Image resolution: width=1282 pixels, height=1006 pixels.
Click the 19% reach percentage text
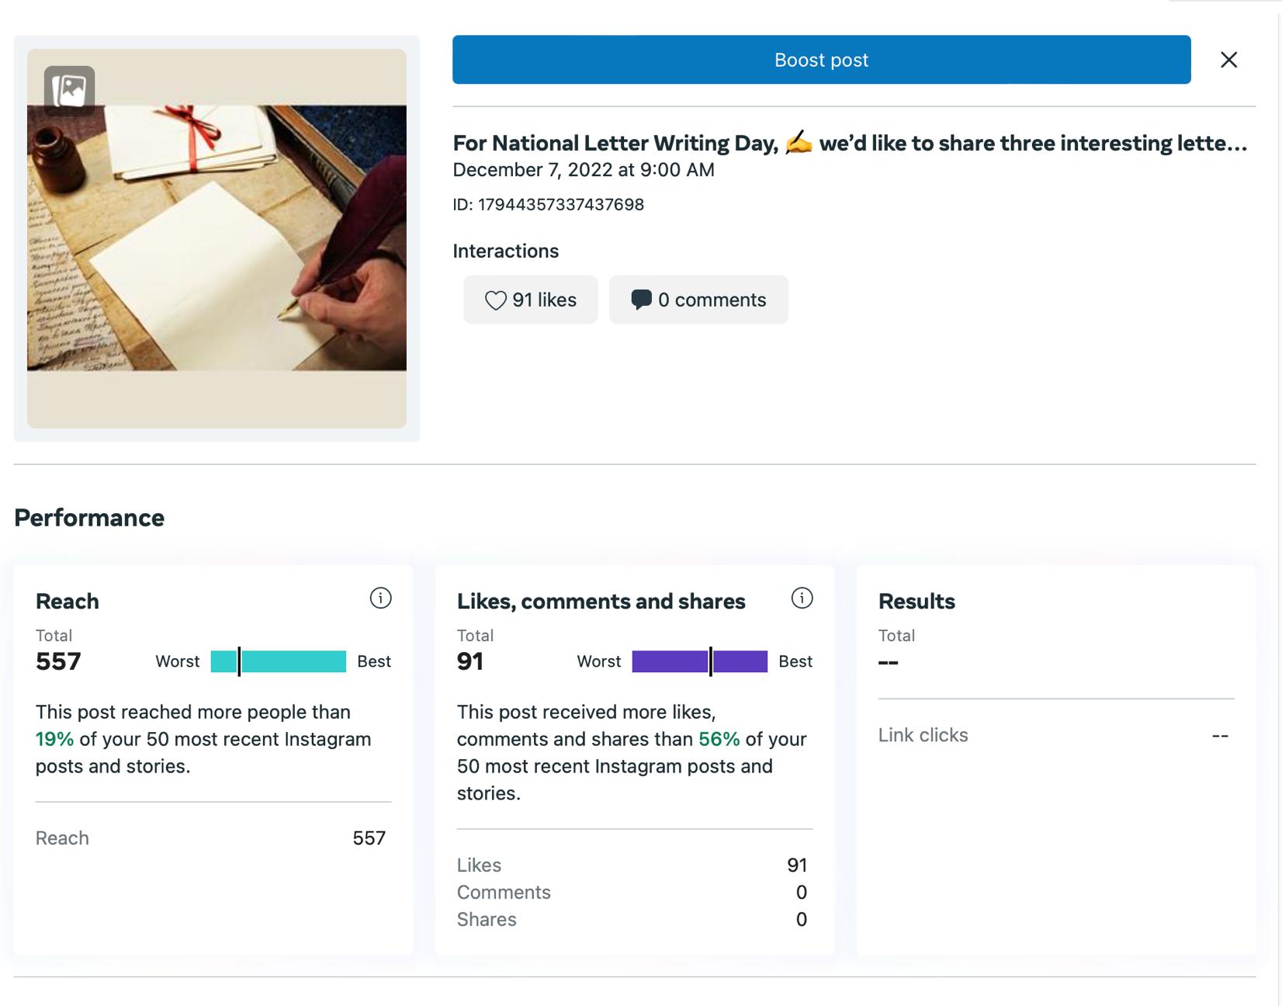click(54, 739)
